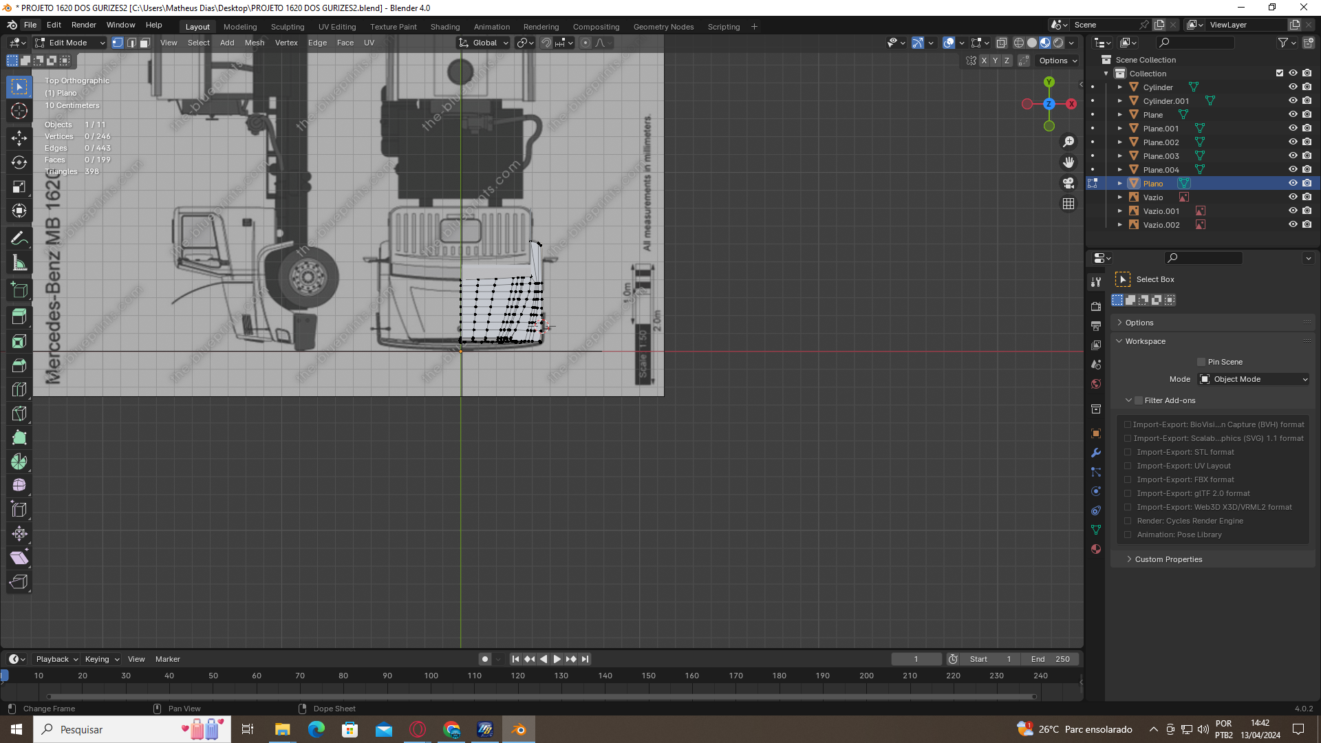Expand the Custom Properties panel
This screenshot has height=743, width=1321.
click(1168, 559)
